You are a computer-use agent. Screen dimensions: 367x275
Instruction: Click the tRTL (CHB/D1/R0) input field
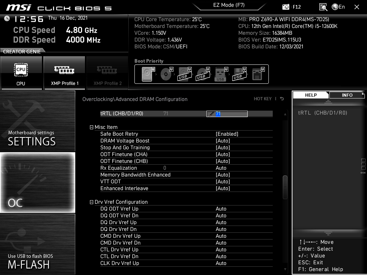pos(227,114)
